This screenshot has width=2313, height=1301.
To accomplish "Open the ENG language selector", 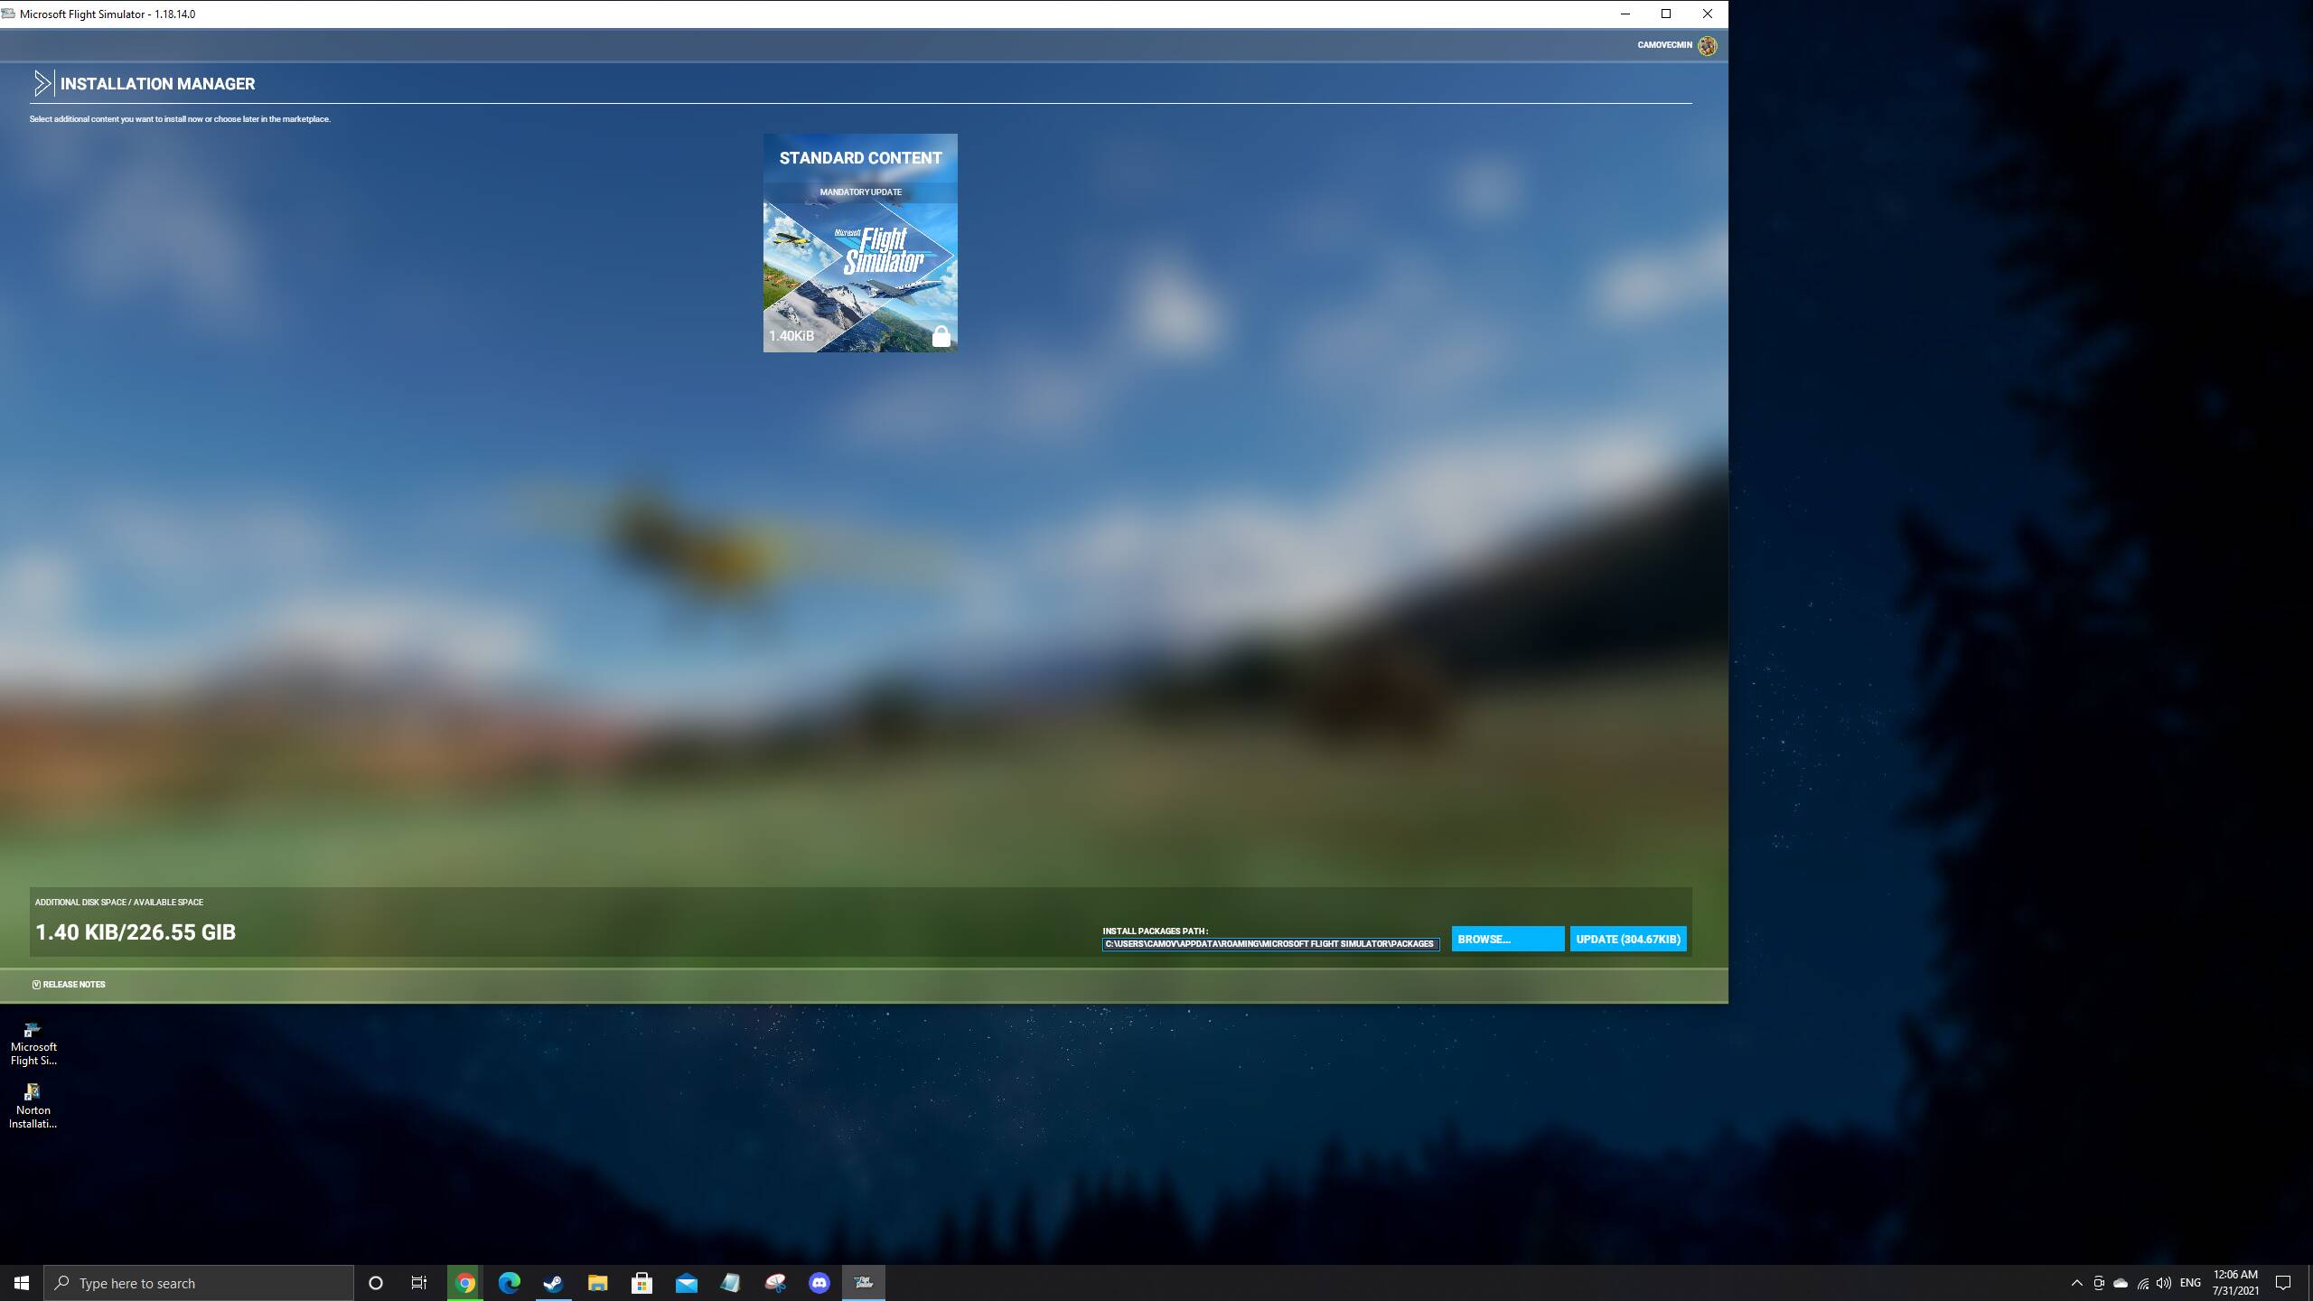I will [x=2190, y=1283].
